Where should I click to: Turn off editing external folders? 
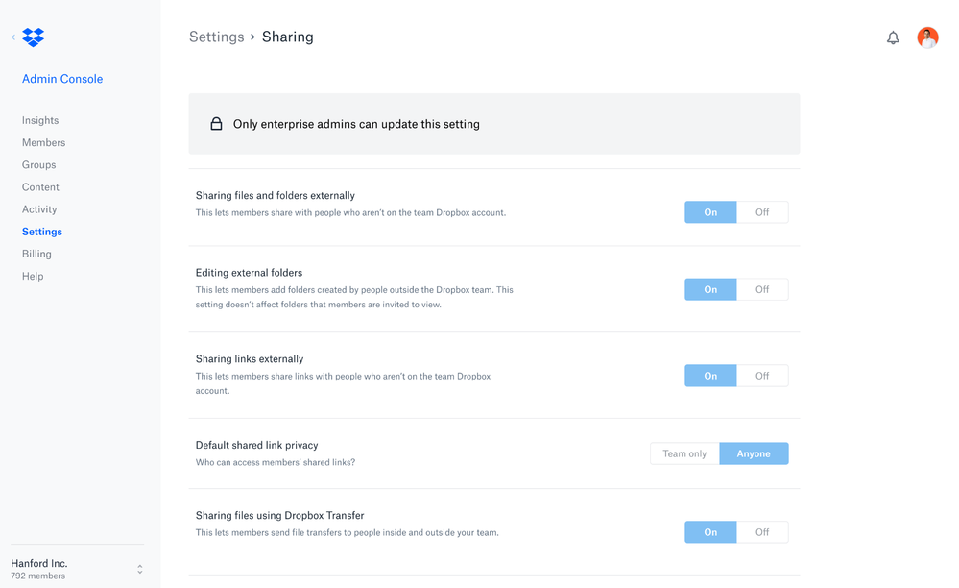pyautogui.click(x=762, y=289)
